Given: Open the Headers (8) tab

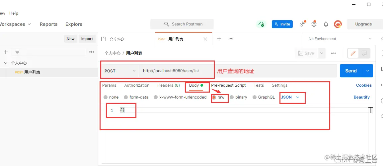Looking at the screenshot, I should coord(169,85).
